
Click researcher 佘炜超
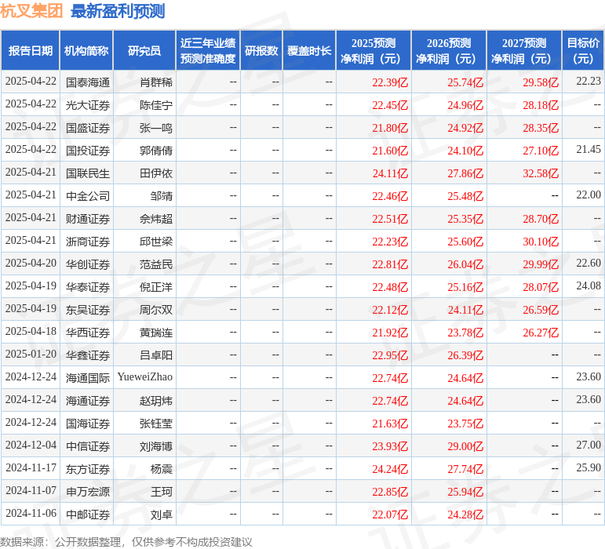coord(156,219)
